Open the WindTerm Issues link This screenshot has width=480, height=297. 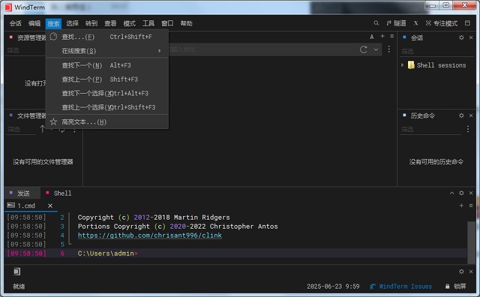click(x=405, y=286)
